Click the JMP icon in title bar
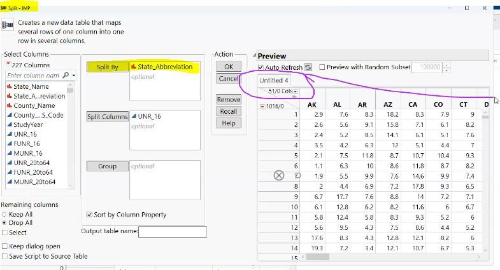This screenshot has height=270, width=500. tap(4, 7)
